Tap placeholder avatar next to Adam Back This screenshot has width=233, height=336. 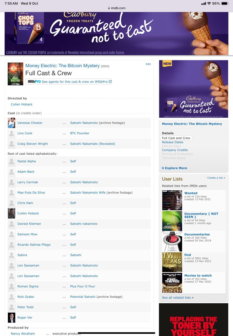pyautogui.click(x=12, y=172)
